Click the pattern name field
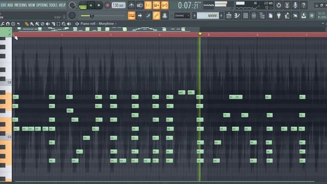 208,15
